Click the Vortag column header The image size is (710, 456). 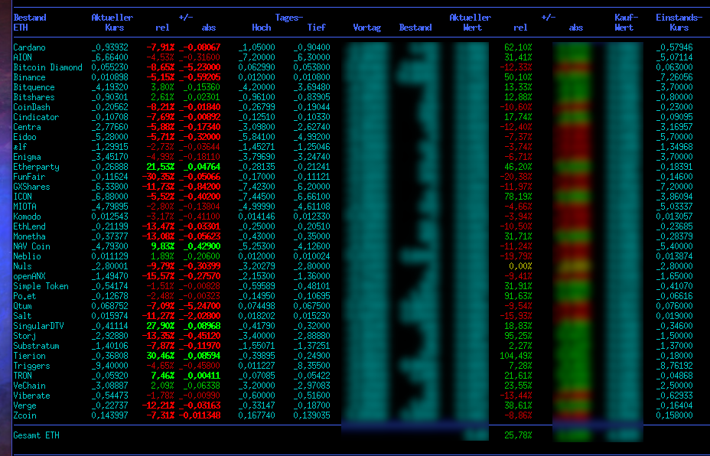click(366, 28)
